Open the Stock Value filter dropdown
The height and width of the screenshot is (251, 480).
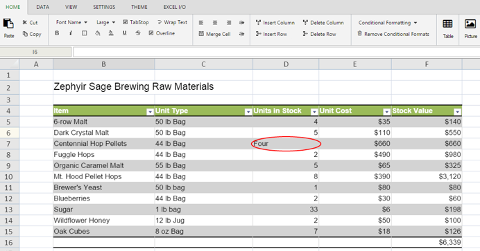click(457, 112)
